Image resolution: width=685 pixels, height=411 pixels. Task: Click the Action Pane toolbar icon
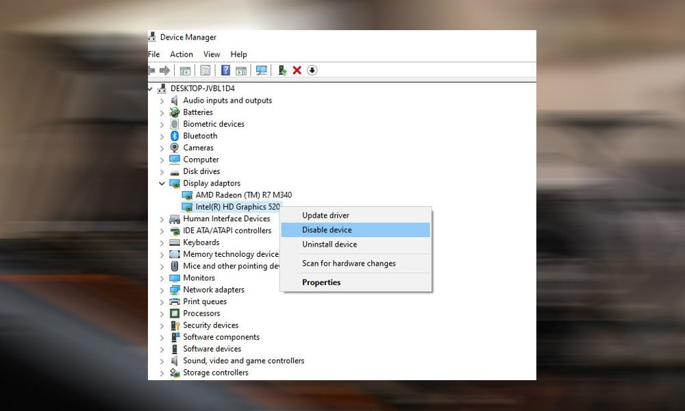pyautogui.click(x=240, y=71)
